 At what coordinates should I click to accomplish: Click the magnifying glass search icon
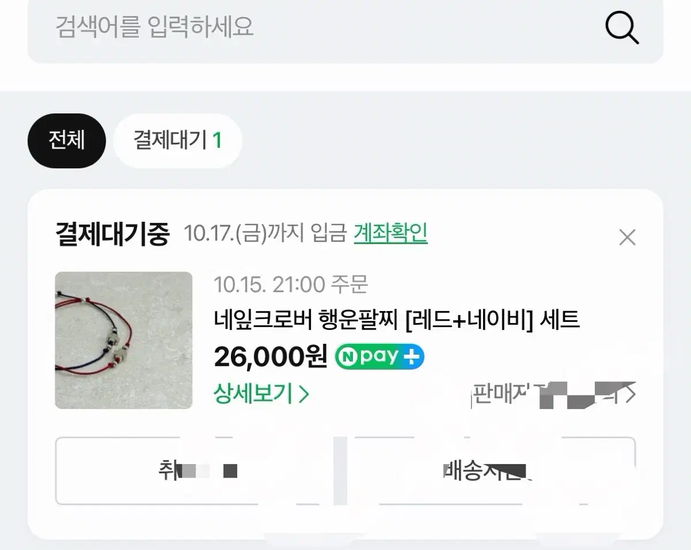point(622,28)
